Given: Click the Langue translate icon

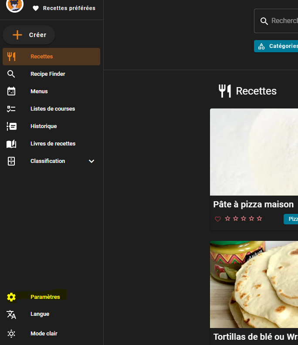Looking at the screenshot, I should 11,315.
